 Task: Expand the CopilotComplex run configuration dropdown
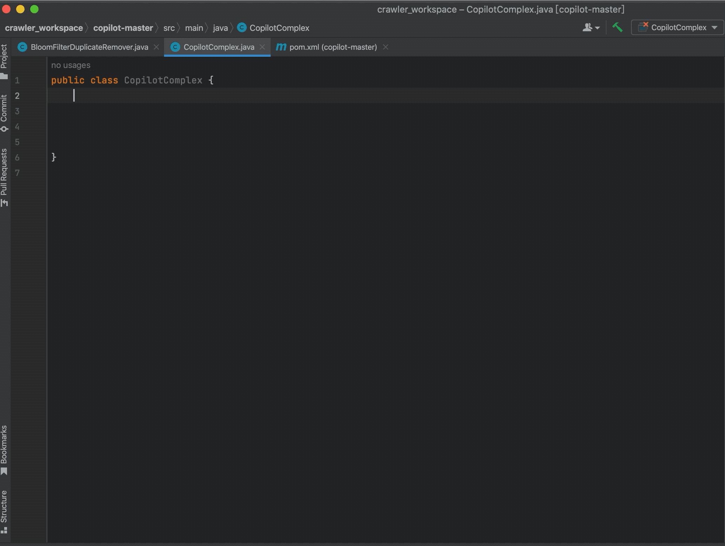tap(714, 27)
